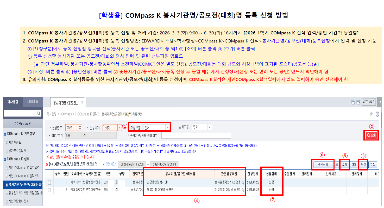Switch to the 학사행정 sidebar tab
Viewport: 384px width, 208px height.
(13, 102)
